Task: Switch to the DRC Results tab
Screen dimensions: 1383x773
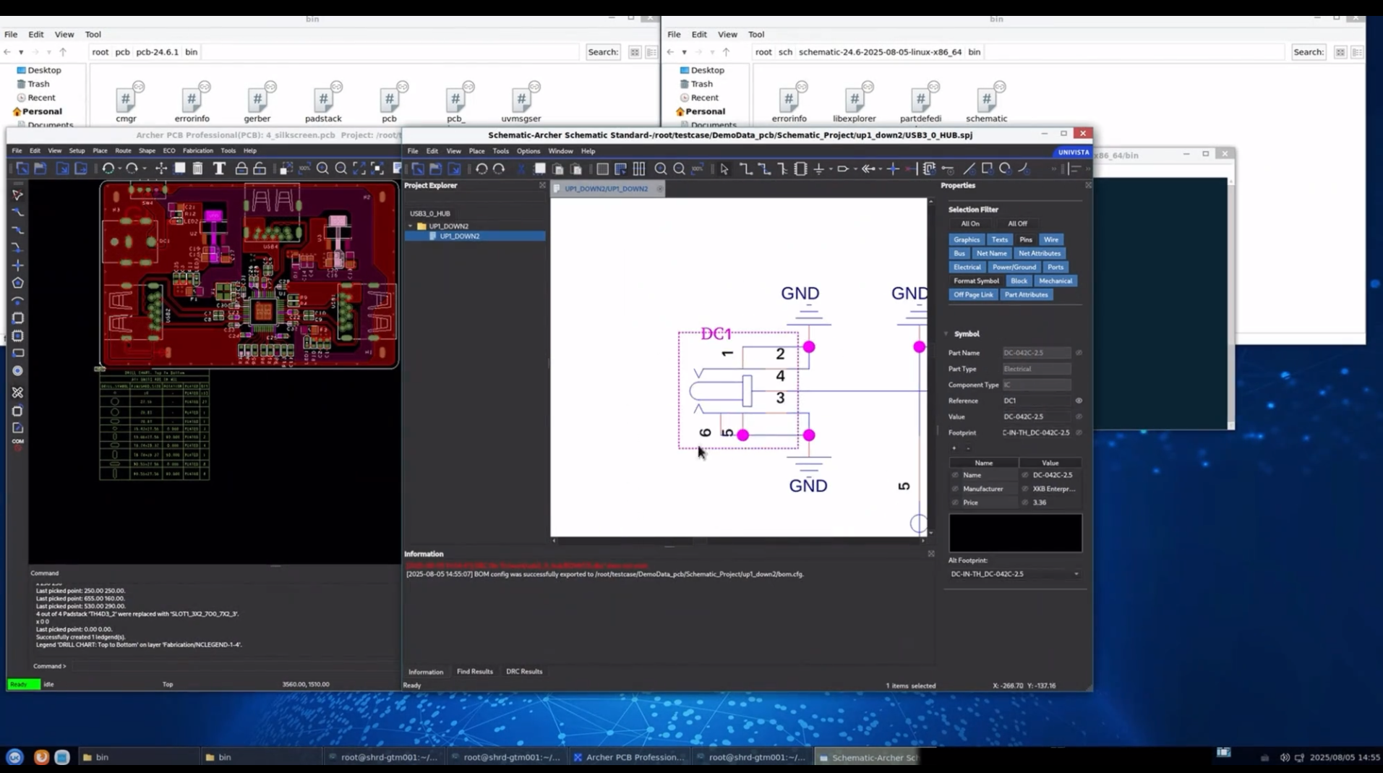Action: pos(523,672)
